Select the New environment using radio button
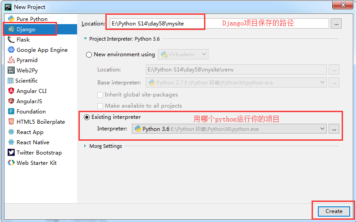356x222 pixels. click(x=89, y=54)
